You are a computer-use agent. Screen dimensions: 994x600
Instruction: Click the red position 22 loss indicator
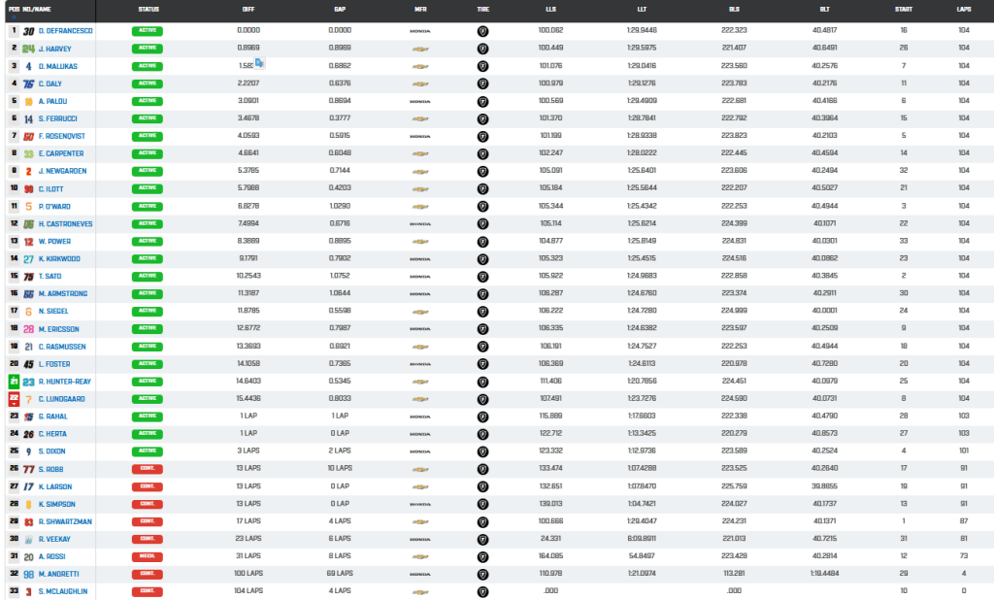pos(14,399)
